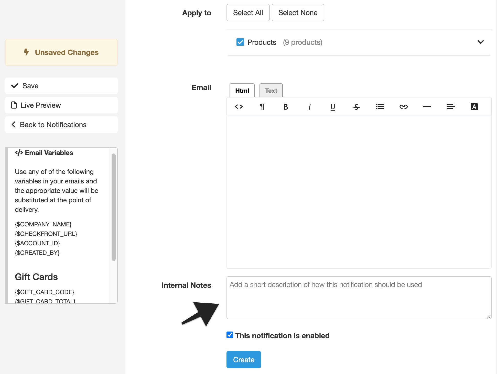Uncheck This notification is enabled checkbox
Image resolution: width=497 pixels, height=374 pixels.
[x=230, y=335]
